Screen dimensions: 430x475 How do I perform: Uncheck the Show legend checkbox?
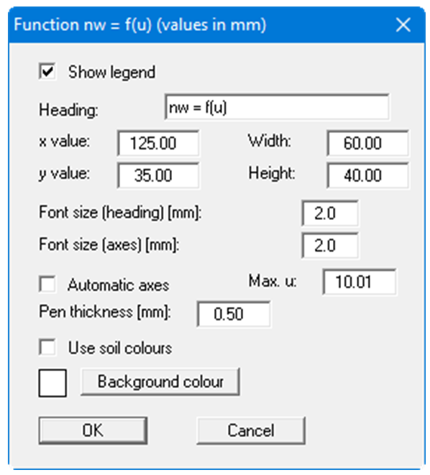pyautogui.click(x=47, y=71)
